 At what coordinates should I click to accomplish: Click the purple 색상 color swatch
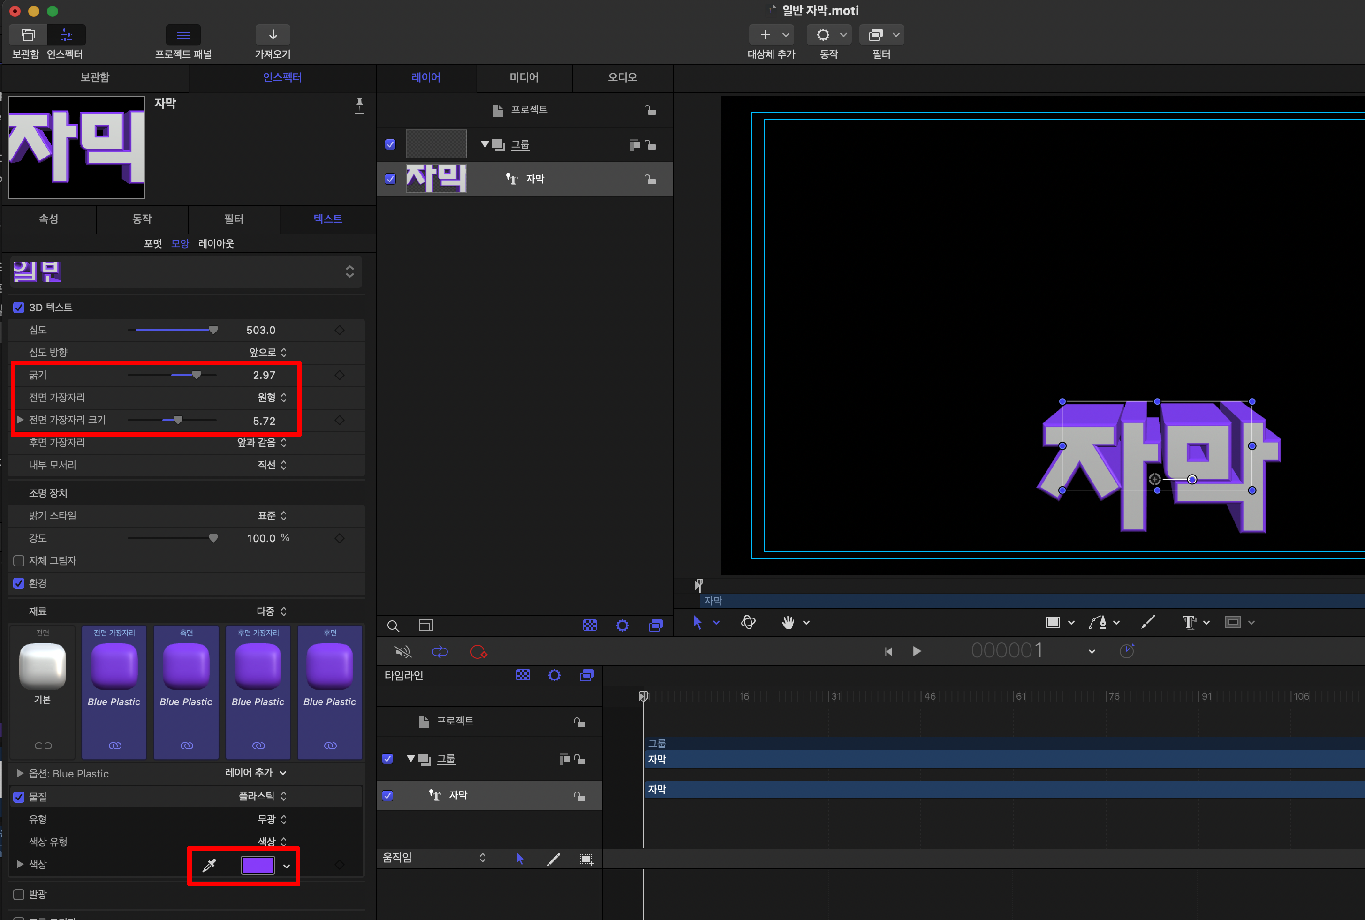click(258, 865)
